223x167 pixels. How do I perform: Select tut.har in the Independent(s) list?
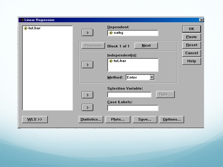coord(120,61)
